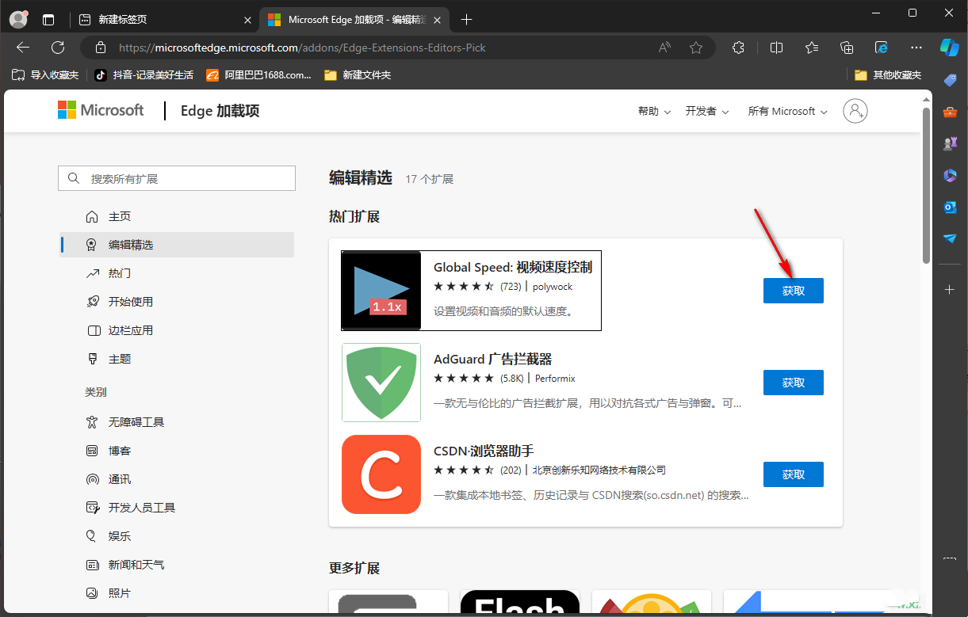Viewport: 968px width, 617px height.
Task: Open the 其他收藏夹 folder
Action: point(888,75)
